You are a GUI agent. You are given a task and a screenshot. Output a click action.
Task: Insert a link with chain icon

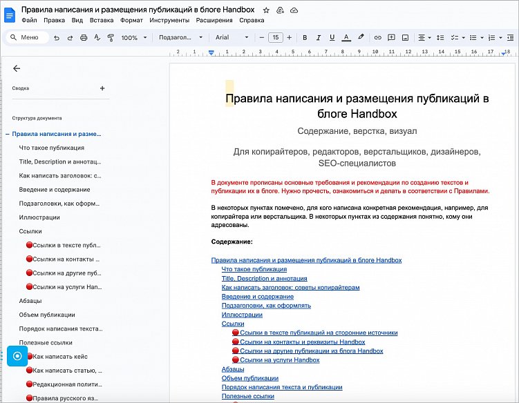377,38
